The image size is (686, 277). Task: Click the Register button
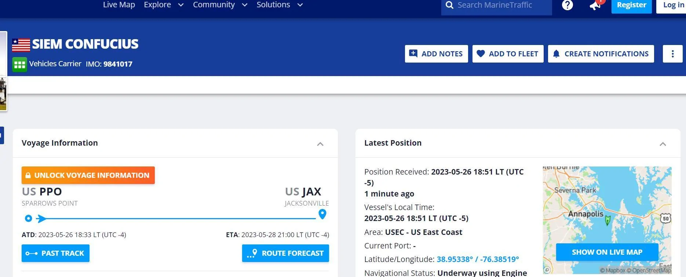[631, 5]
